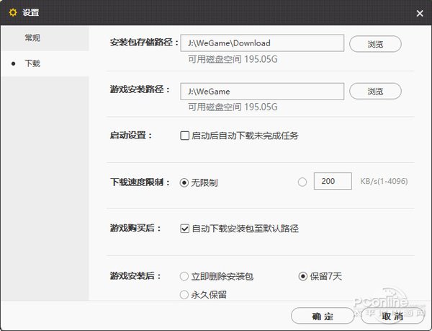Image resolution: width=432 pixels, height=331 pixels.
Task: Browse for the 游戏安装路径 folder
Action: click(375, 92)
